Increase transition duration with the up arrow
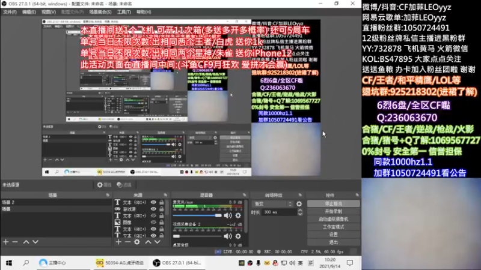The height and width of the screenshot is (270, 481). point(300,210)
